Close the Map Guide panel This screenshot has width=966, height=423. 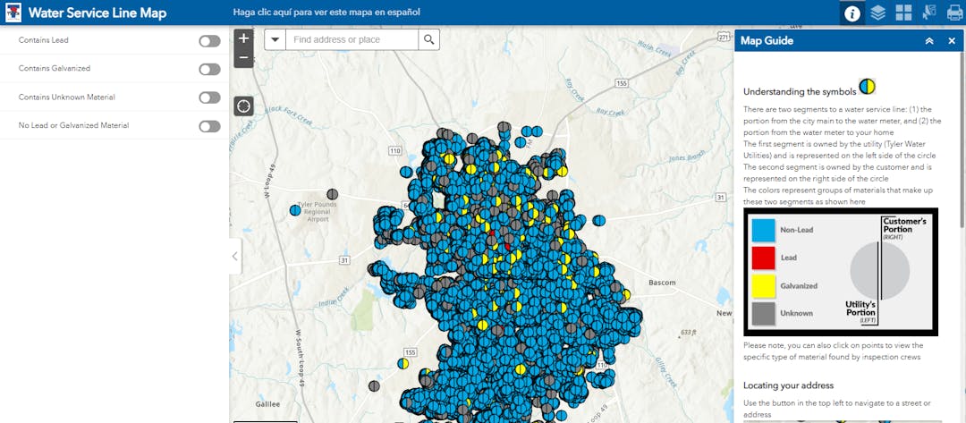952,41
